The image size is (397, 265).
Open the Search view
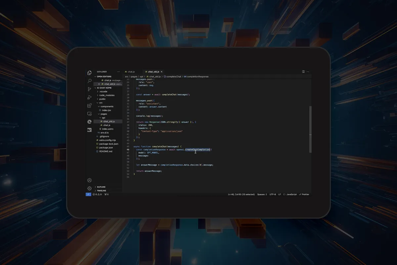click(89, 81)
